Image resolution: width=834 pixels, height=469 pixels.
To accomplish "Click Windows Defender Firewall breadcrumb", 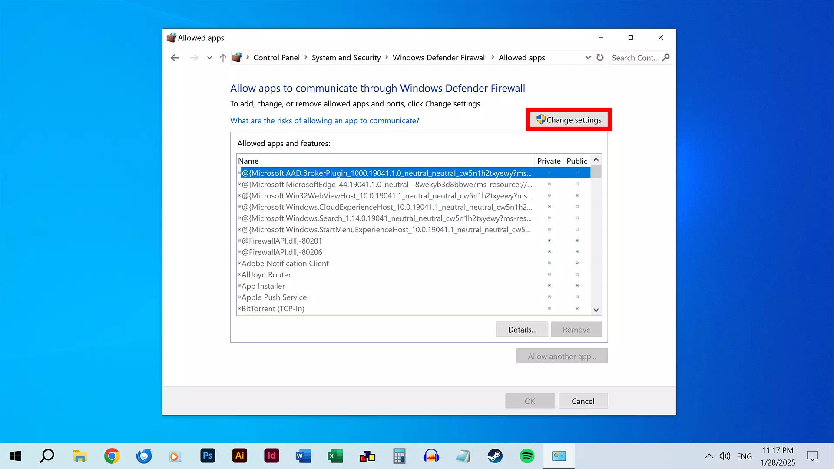I will click(439, 58).
